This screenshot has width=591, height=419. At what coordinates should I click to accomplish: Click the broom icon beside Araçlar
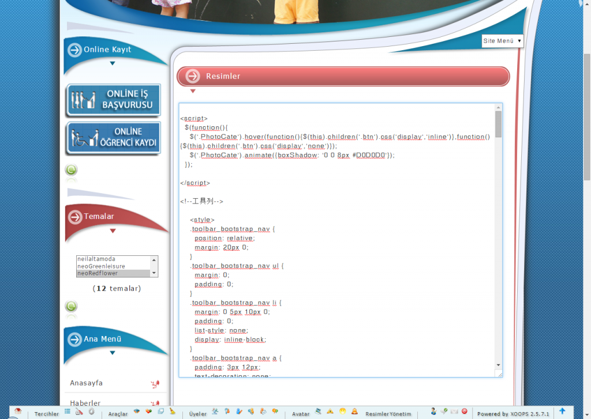coord(173,412)
